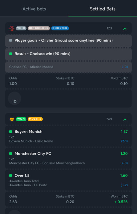137x214 pixels.
Task: Click the BETBUILDER badge
Action: coord(39,28)
